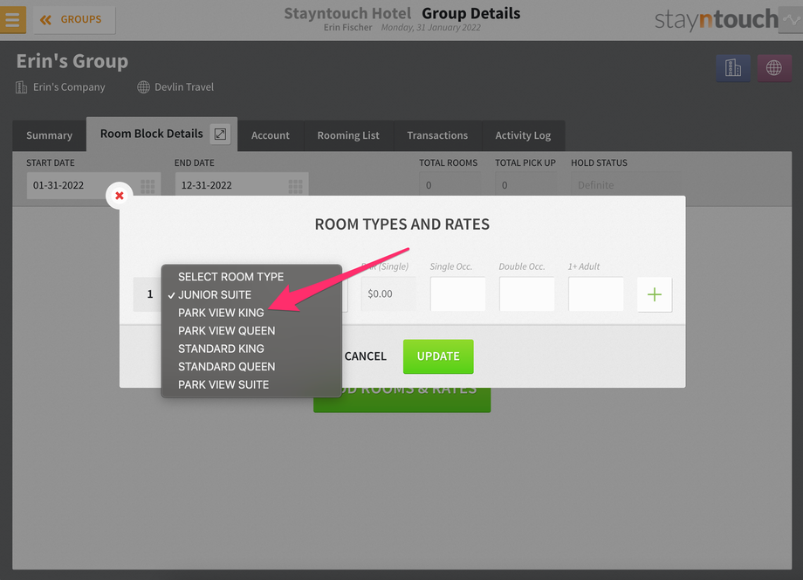The width and height of the screenshot is (803, 580).
Task: Switch to the Summary tab
Action: click(x=49, y=135)
